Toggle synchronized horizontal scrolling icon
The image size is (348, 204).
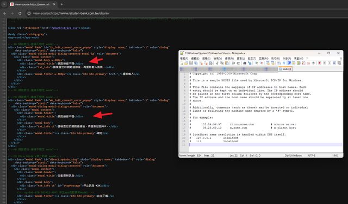(272, 63)
